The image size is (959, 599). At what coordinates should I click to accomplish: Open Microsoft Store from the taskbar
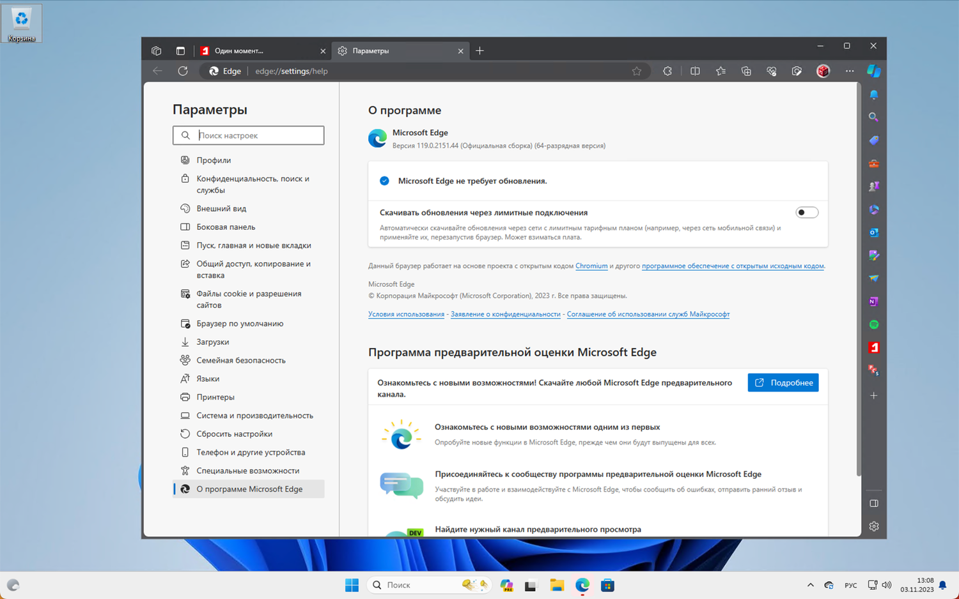click(x=607, y=585)
